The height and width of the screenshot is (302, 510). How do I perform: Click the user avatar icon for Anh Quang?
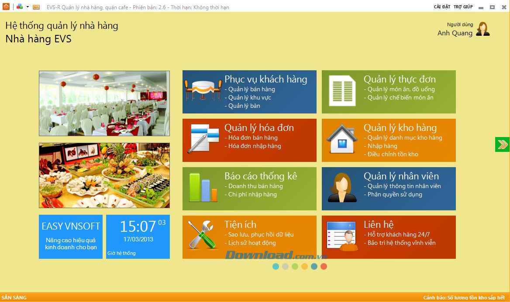(x=482, y=29)
